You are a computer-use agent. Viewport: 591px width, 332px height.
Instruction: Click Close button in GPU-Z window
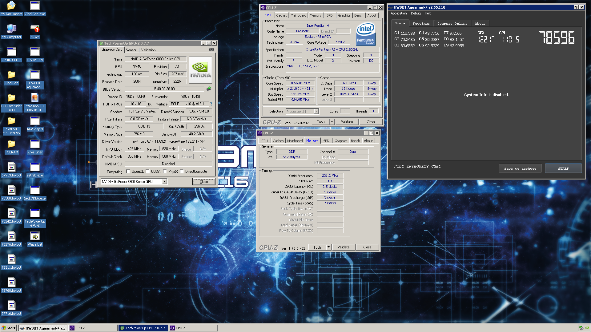tap(204, 182)
